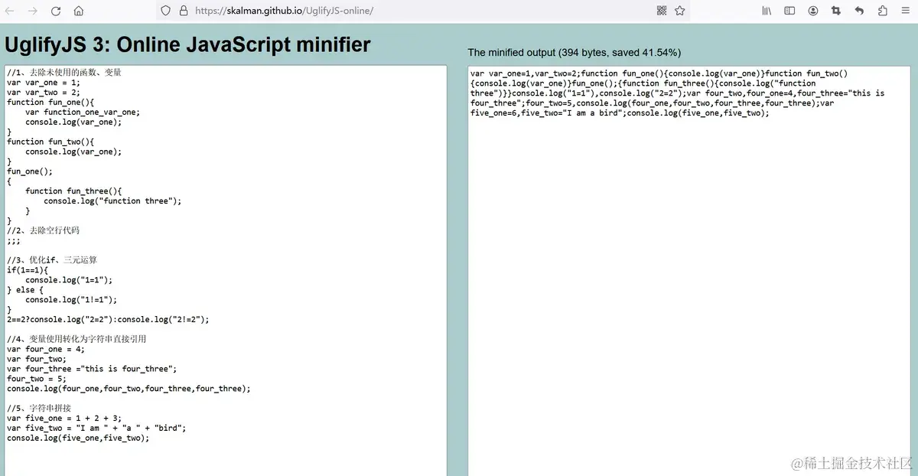Image resolution: width=918 pixels, height=476 pixels.
Task: View site security lock information
Action: click(x=184, y=11)
